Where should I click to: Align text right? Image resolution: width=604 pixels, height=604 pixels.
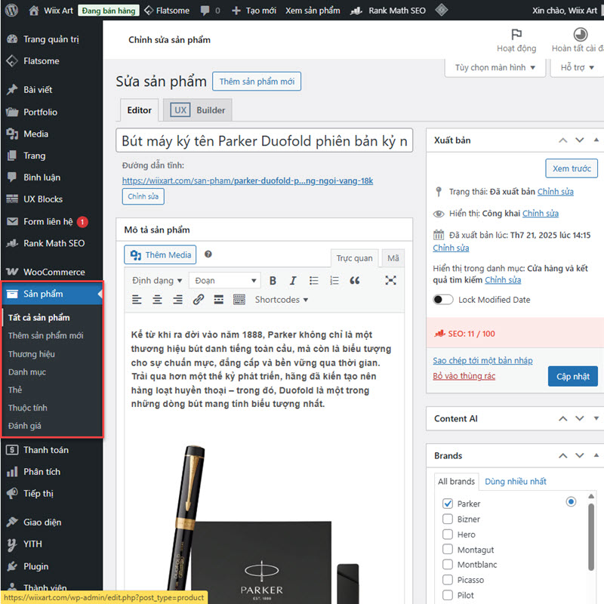coord(177,300)
